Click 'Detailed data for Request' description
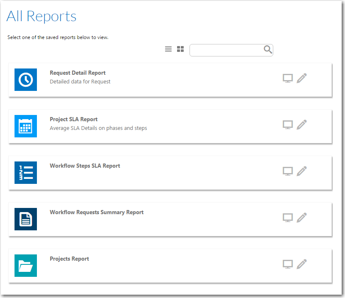 pos(80,82)
